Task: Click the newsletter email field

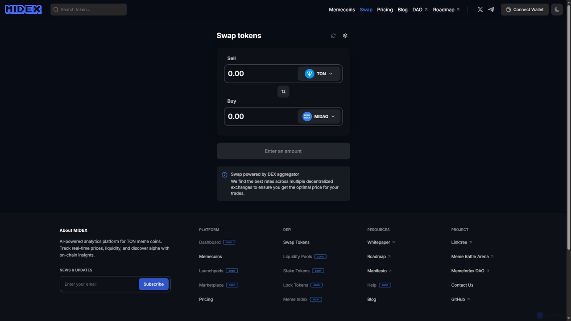Action: click(x=99, y=284)
